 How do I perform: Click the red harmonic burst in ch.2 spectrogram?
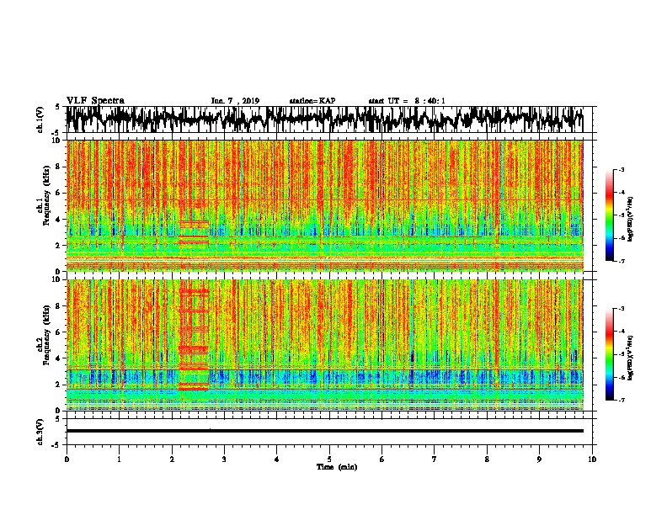(194, 340)
